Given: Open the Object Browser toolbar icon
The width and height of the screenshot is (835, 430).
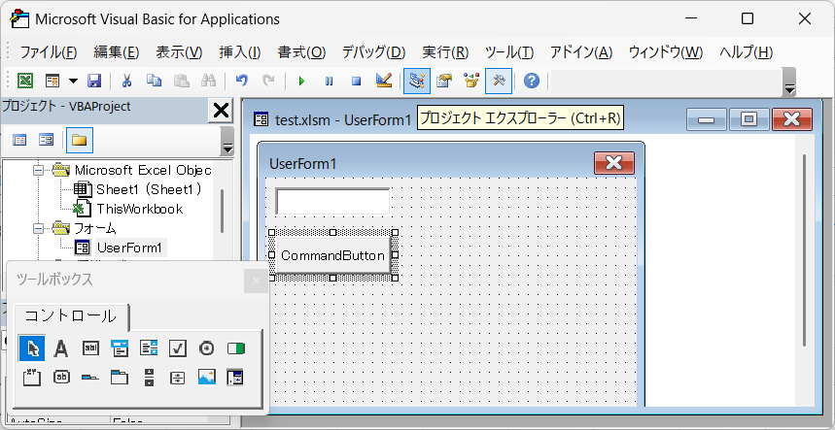Looking at the screenshot, I should pos(471,81).
